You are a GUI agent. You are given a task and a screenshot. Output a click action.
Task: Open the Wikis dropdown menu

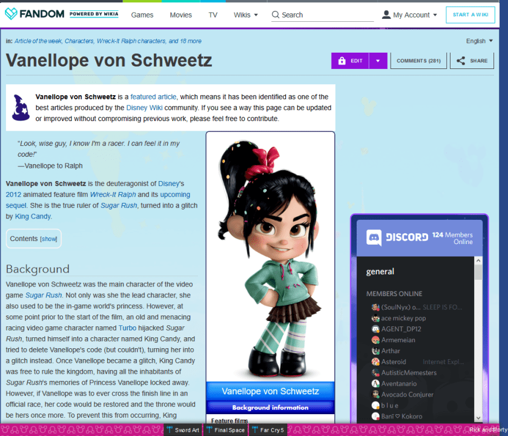tap(246, 15)
